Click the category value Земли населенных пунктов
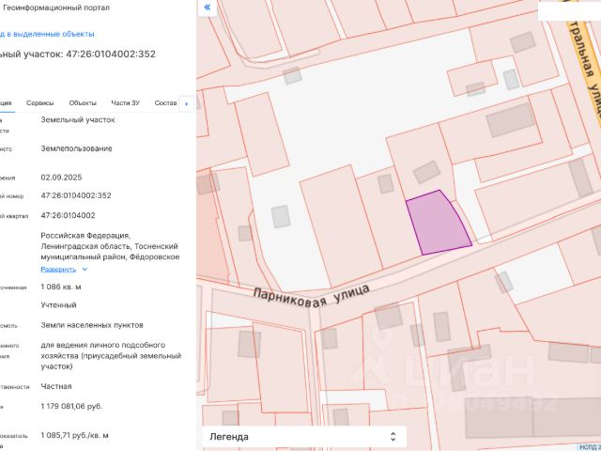 (x=92, y=325)
